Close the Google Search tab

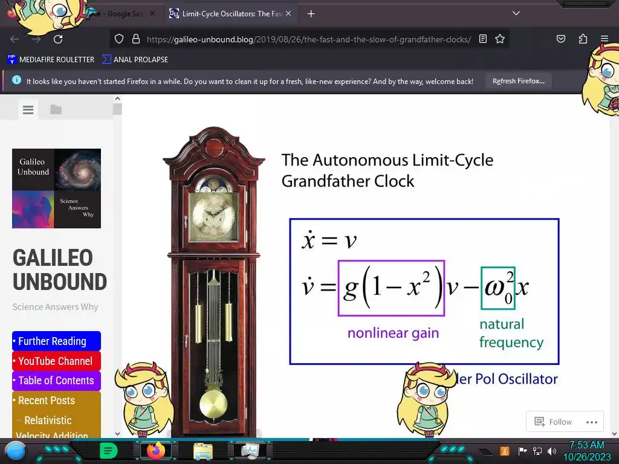(152, 13)
